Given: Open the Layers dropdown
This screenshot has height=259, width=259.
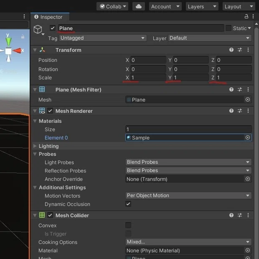Looking at the screenshot, I should (202, 6).
